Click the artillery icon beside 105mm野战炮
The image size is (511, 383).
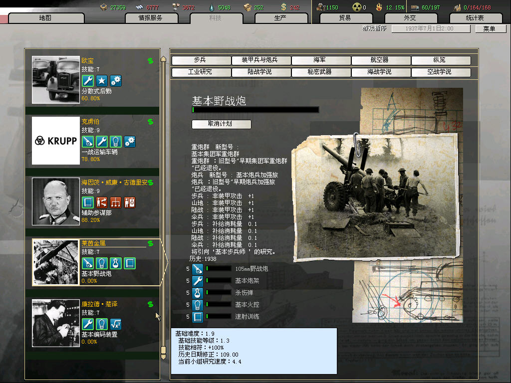point(197,269)
